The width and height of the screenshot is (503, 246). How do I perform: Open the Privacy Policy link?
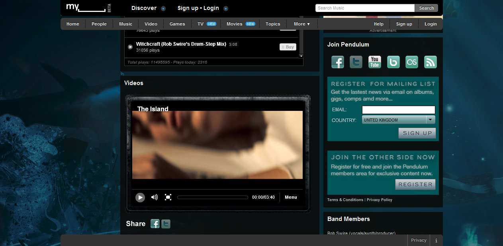(380, 200)
